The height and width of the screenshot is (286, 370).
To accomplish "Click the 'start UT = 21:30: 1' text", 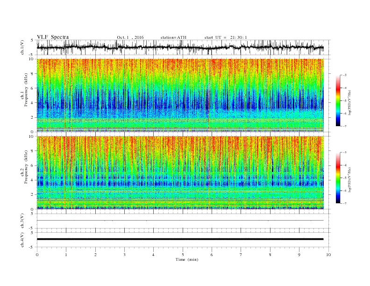I will (226, 37).
